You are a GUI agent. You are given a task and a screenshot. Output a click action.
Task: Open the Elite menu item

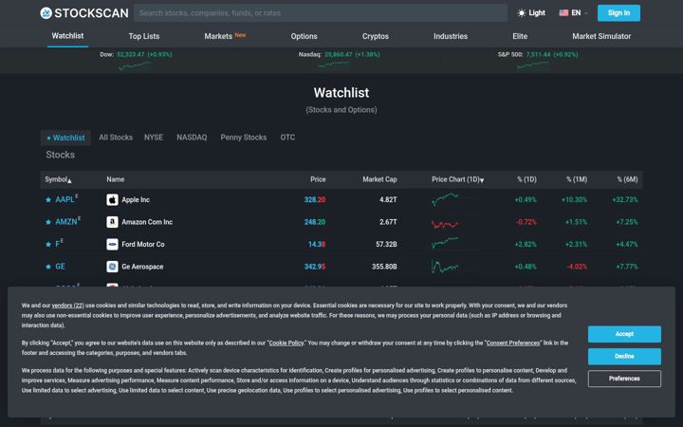point(520,37)
